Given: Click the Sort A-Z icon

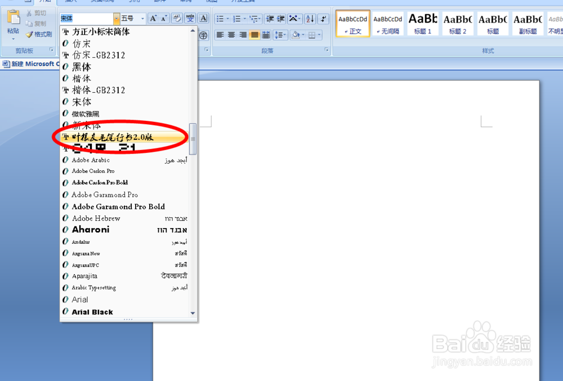Looking at the screenshot, I should click(x=310, y=19).
